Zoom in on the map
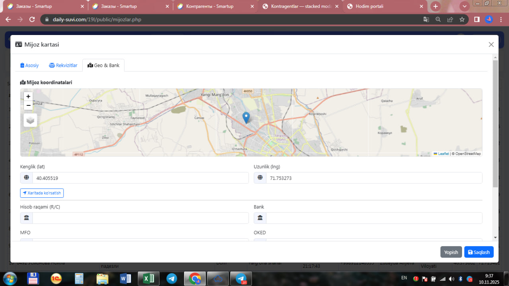 (28, 97)
